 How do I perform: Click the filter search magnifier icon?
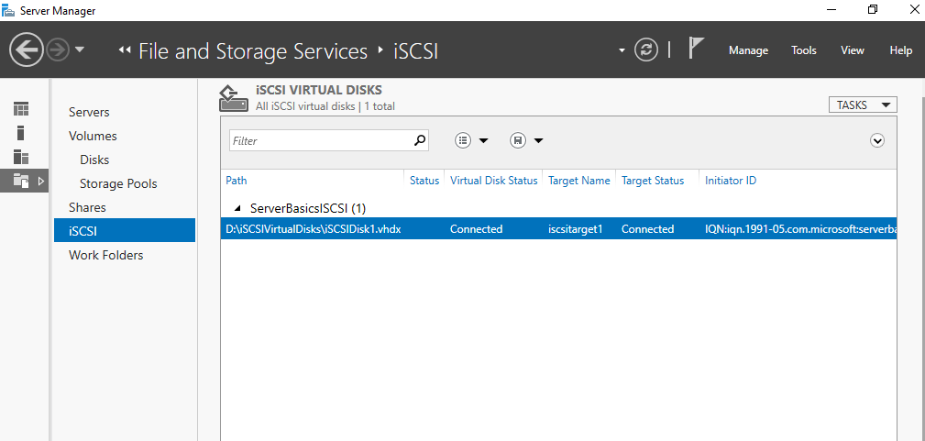(x=420, y=140)
